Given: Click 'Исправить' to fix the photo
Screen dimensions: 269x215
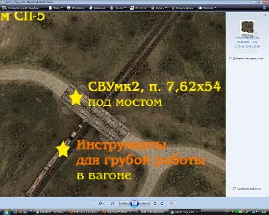Looking at the screenshot, I should pyautogui.click(x=76, y=8).
